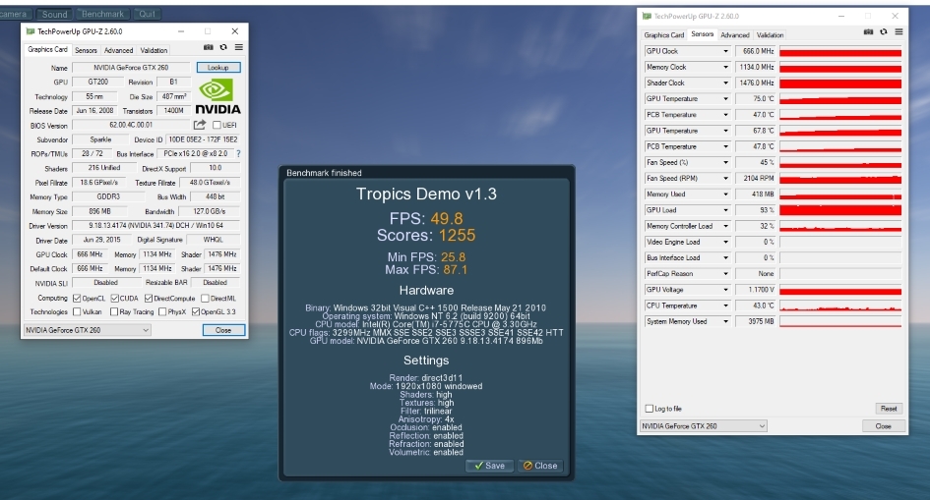Open the Bus Interface Load sensor dropdown

click(725, 258)
